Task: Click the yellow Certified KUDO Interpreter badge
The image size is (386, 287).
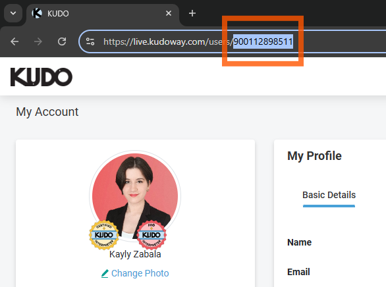Action: 104,235
